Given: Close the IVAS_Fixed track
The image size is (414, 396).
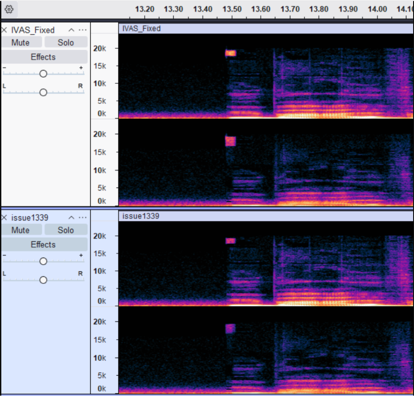Looking at the screenshot, I should point(4,30).
